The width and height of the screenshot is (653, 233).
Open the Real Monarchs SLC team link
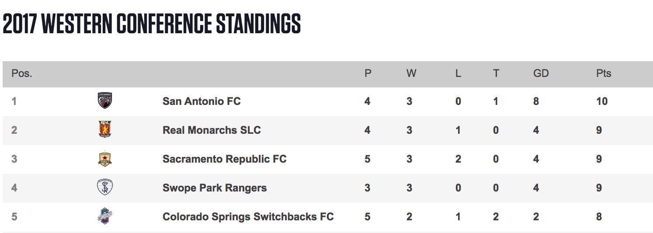coord(212,130)
